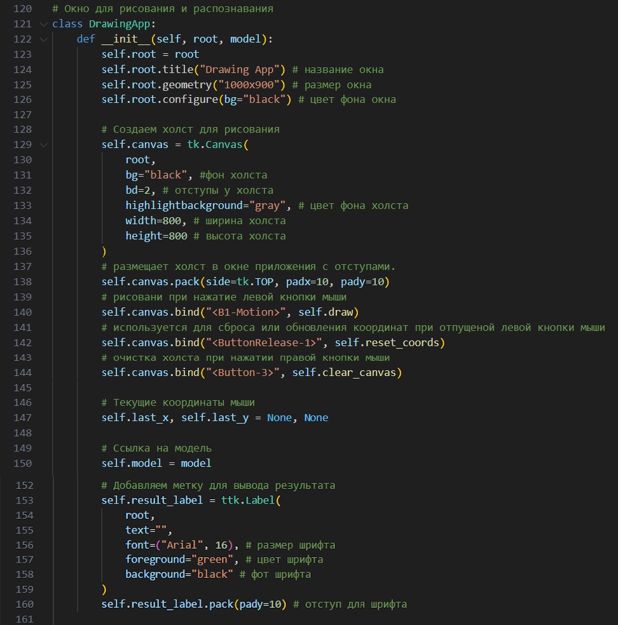Click comment '# отступ для шрифта'
The image size is (618, 625).
350,604
